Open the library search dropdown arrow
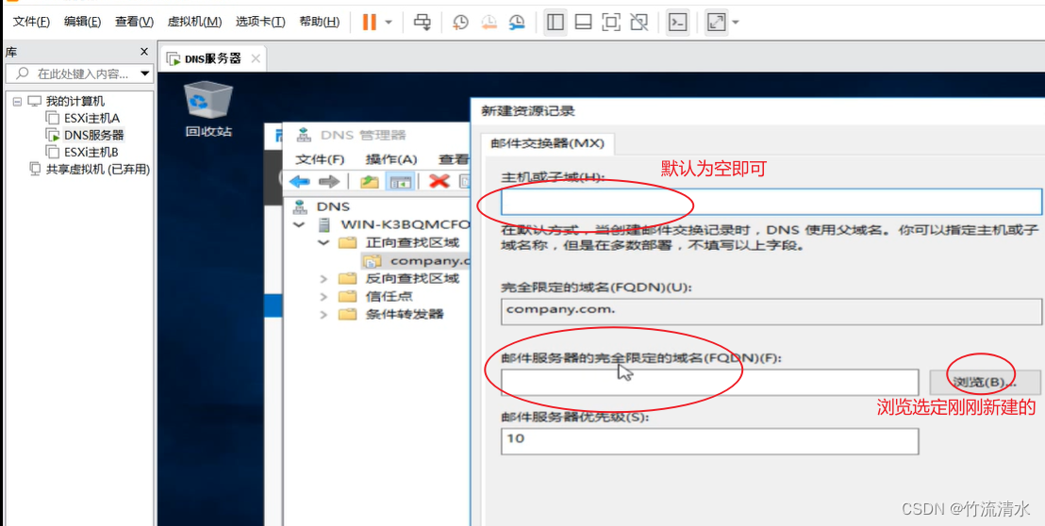1045x526 pixels. click(x=144, y=74)
